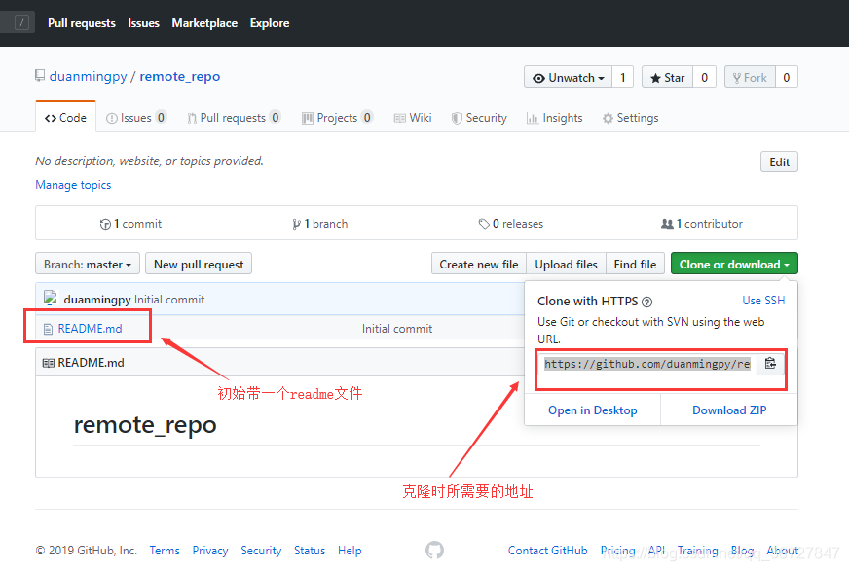Image resolution: width=849 pixels, height=571 pixels.
Task: Click the help question mark beside Clone with HTTPS
Action: coord(647,302)
